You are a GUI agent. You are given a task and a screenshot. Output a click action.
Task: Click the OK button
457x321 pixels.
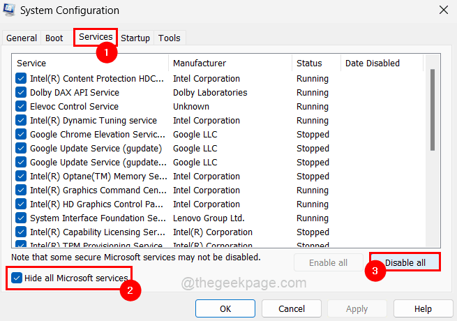coord(225,308)
